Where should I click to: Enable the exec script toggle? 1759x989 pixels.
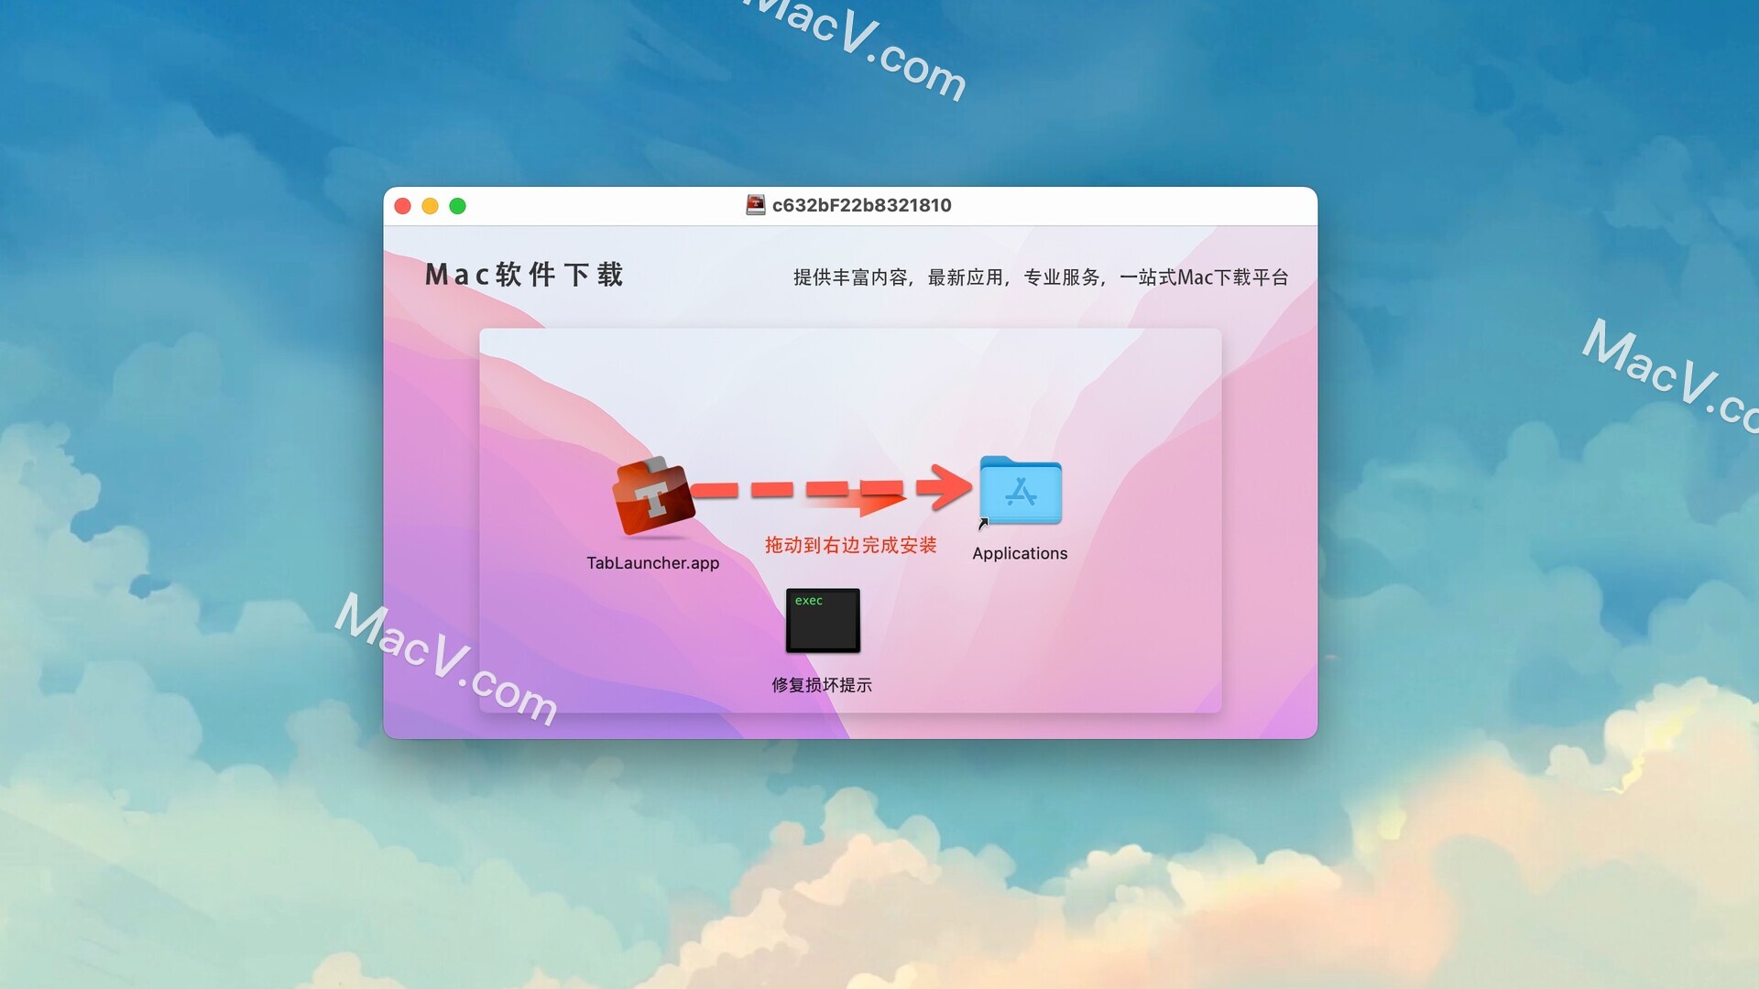(824, 618)
